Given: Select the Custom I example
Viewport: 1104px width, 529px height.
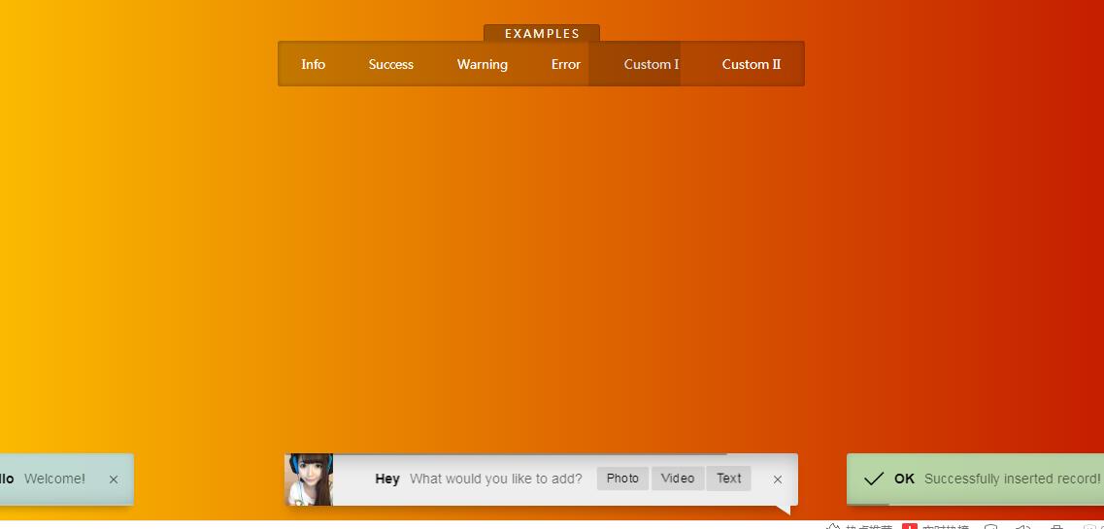Looking at the screenshot, I should click(651, 64).
